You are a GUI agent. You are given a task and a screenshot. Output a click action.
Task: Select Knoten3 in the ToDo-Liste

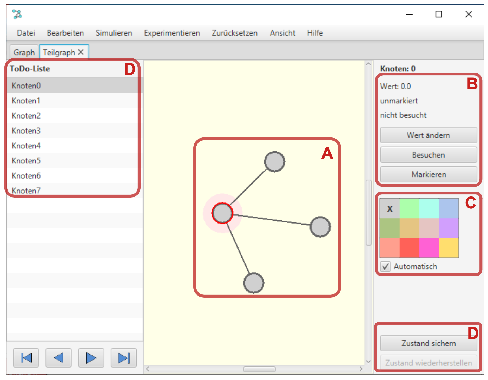pos(26,130)
